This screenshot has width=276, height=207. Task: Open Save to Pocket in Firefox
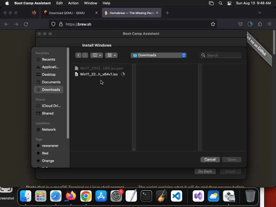(240, 24)
